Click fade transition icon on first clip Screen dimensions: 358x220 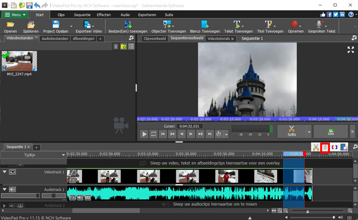click(x=72, y=172)
